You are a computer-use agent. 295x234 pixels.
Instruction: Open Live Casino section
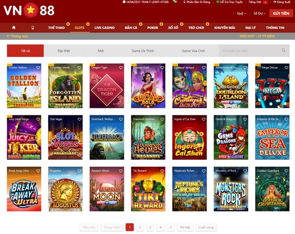[x=105, y=28]
